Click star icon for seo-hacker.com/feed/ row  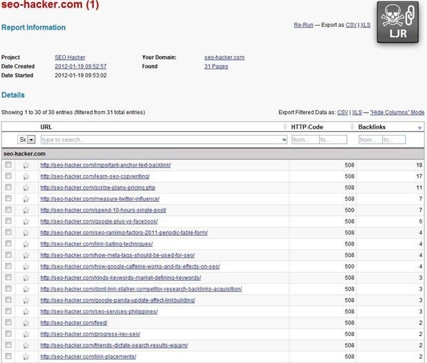point(26,323)
